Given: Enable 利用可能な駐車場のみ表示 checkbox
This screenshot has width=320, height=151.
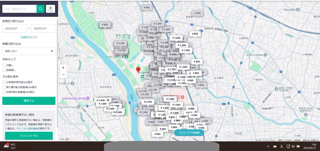Looking at the screenshot, I should [x=4, y=92].
